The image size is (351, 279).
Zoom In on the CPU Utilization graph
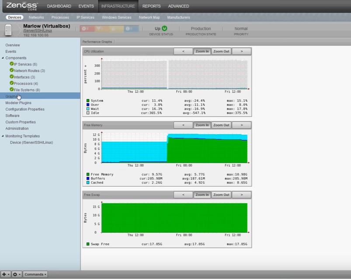tap(202, 51)
